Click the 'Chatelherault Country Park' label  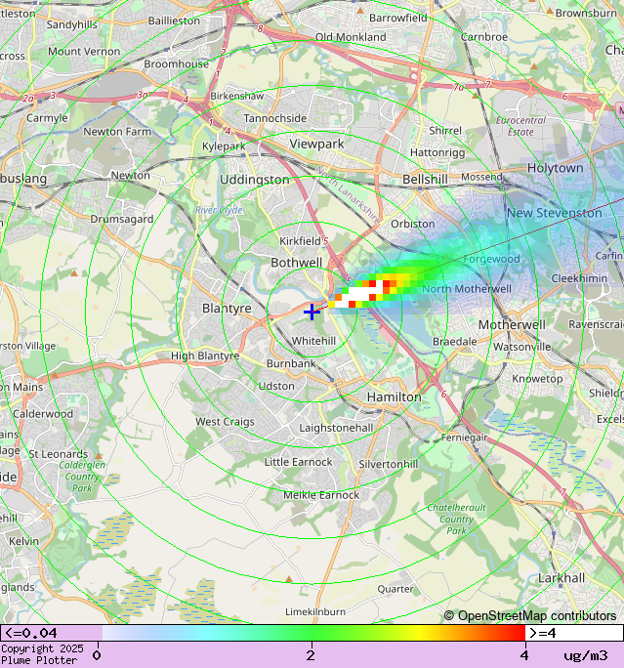(x=456, y=519)
